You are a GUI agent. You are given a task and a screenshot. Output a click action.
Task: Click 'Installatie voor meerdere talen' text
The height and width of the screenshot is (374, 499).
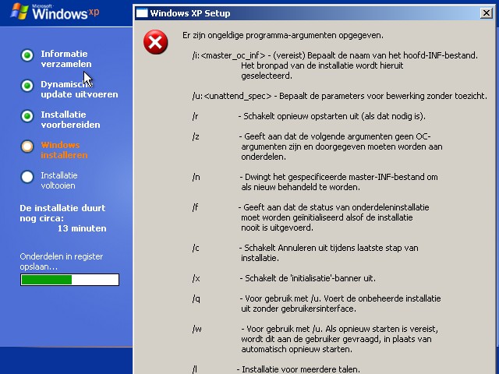(301, 369)
